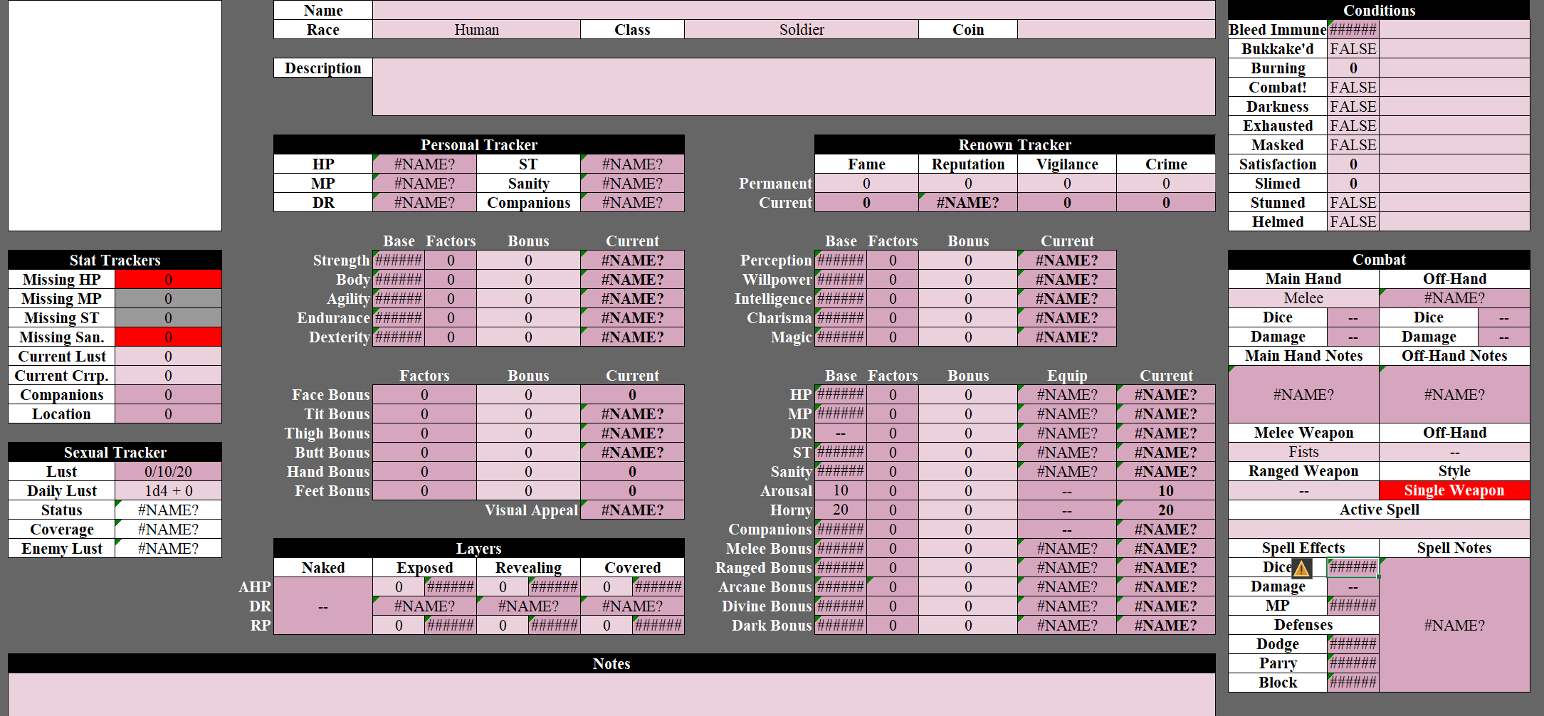Select the Melee Bonus Equip cell
This screenshot has width=1544, height=716.
click(1067, 548)
